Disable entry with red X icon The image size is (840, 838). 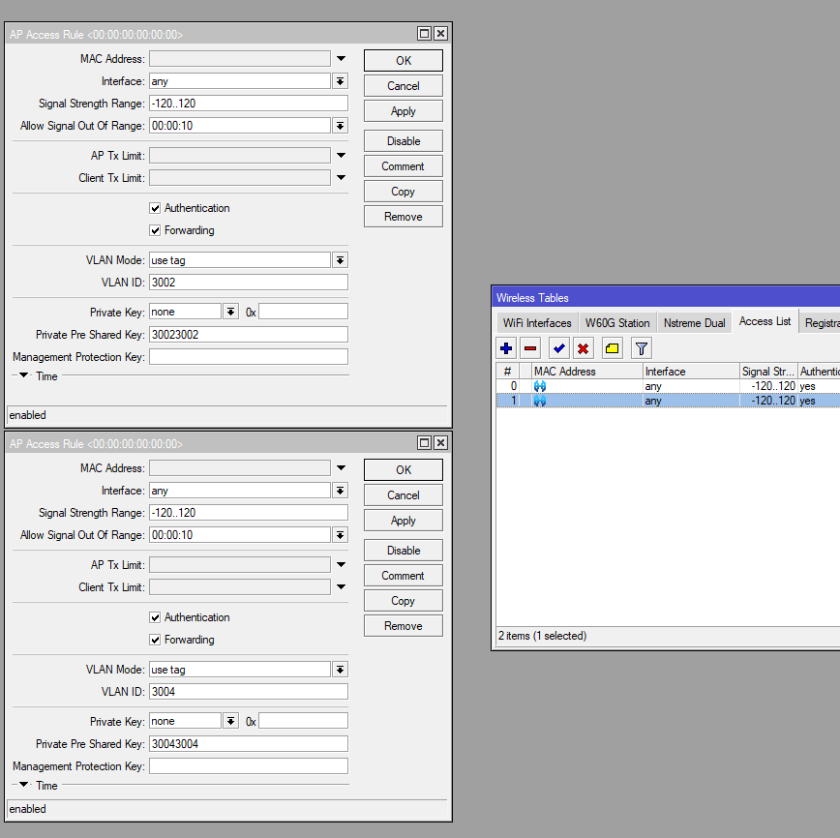(x=583, y=348)
